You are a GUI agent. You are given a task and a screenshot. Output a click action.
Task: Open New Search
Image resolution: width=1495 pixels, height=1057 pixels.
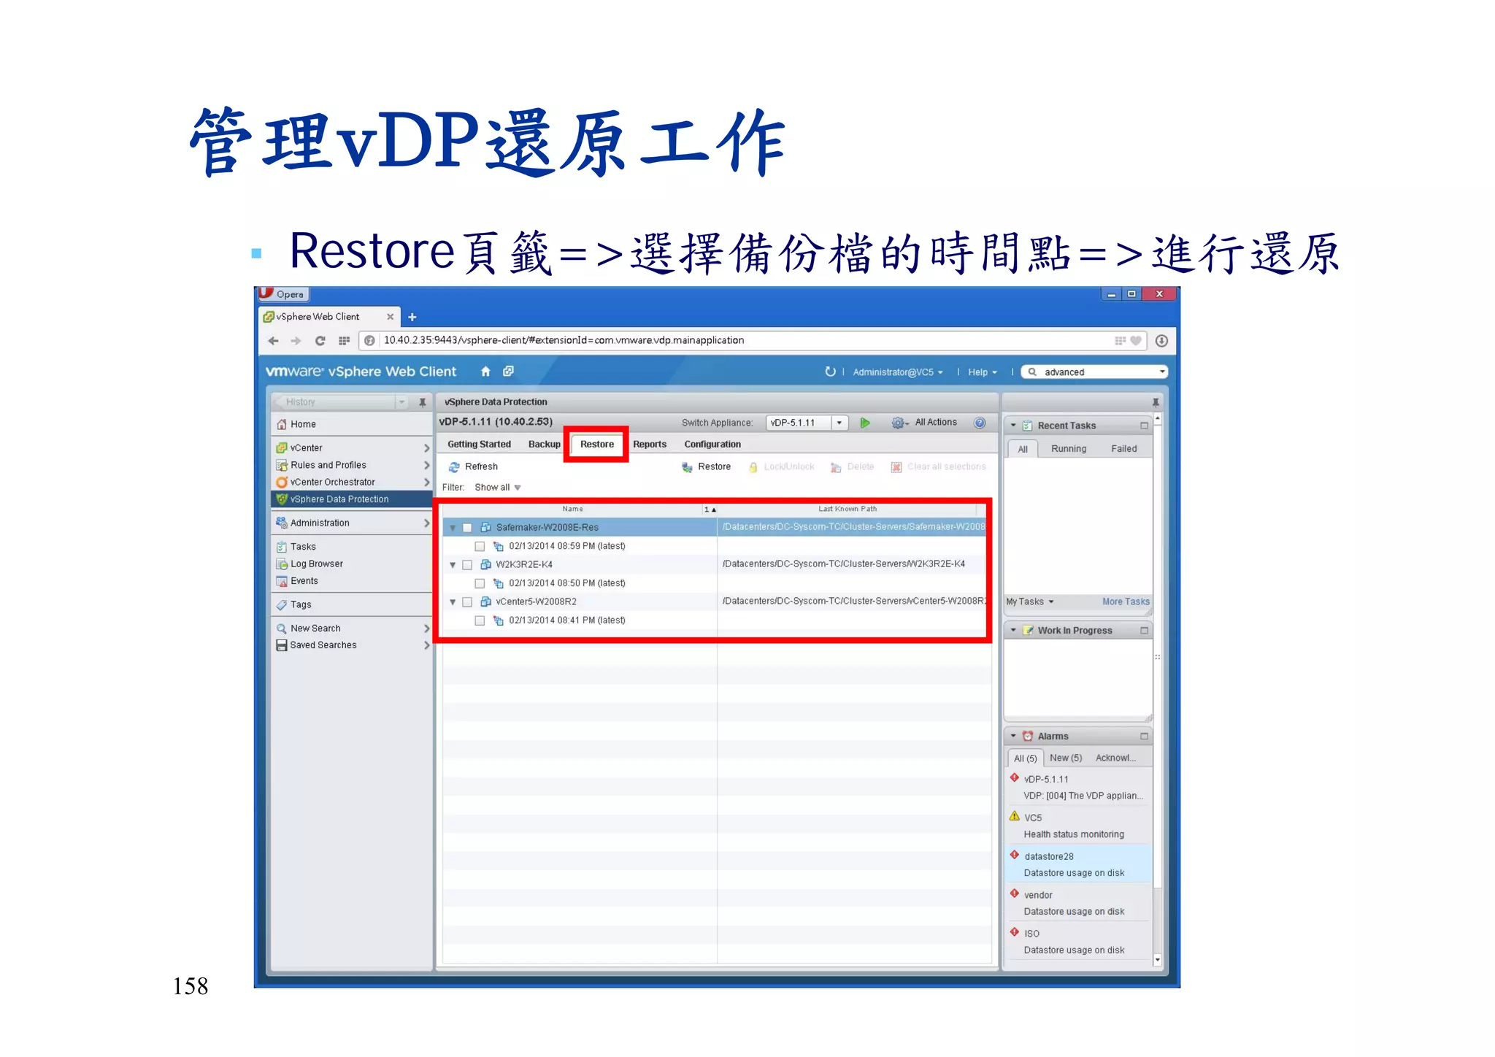(351, 629)
